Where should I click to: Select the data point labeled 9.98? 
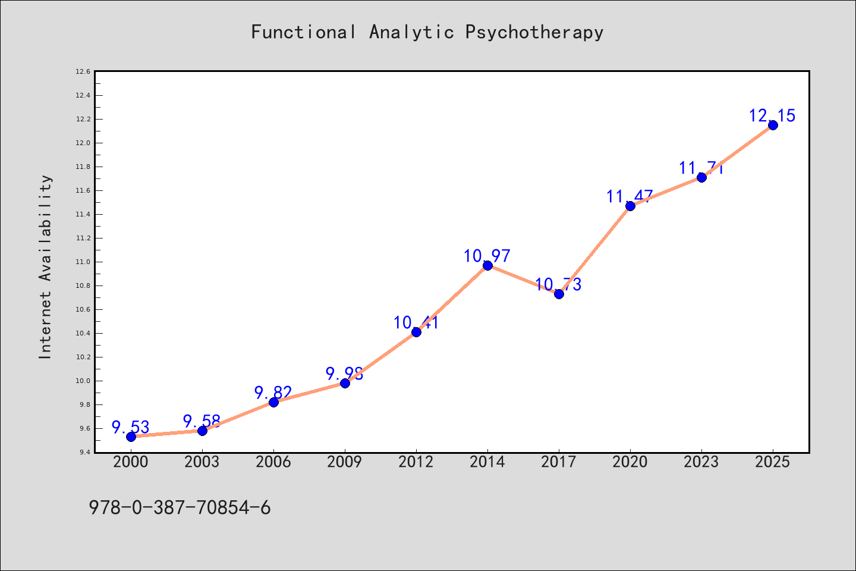pos(345,383)
